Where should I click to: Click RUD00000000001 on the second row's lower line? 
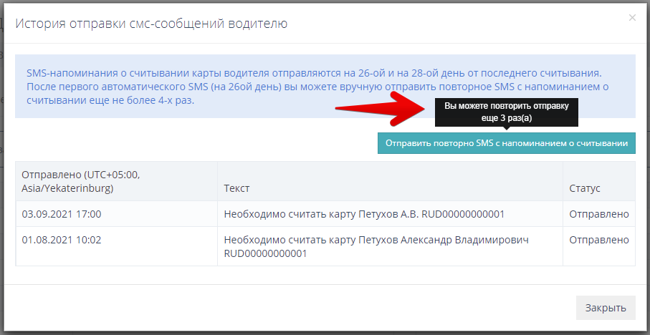pyautogui.click(x=265, y=253)
